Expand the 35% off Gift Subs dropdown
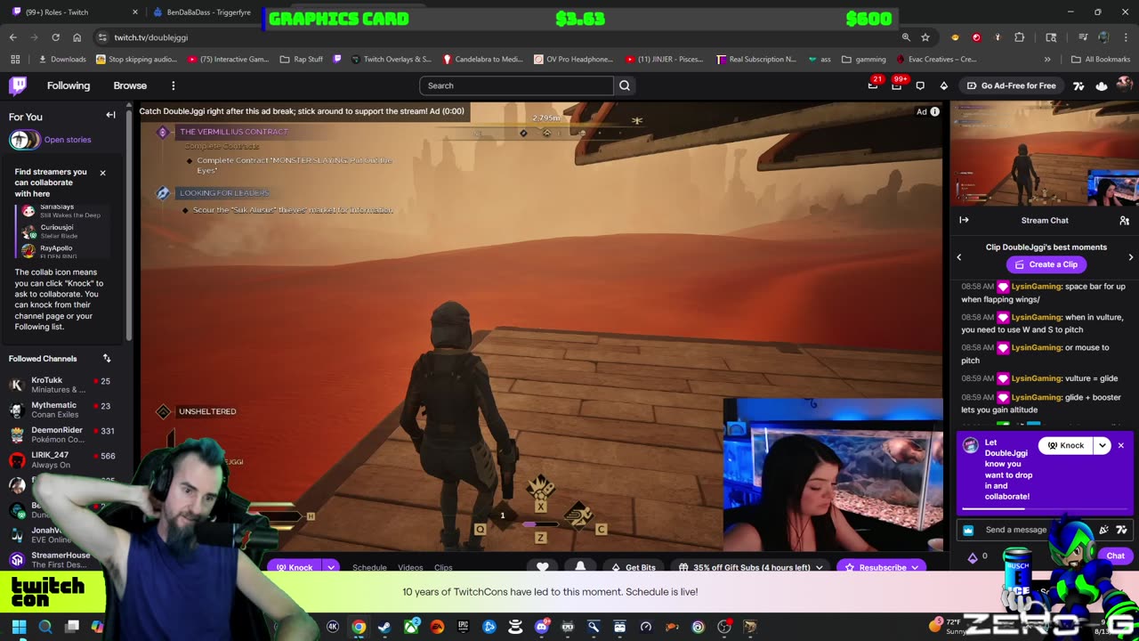The height and width of the screenshot is (641, 1139). click(819, 567)
